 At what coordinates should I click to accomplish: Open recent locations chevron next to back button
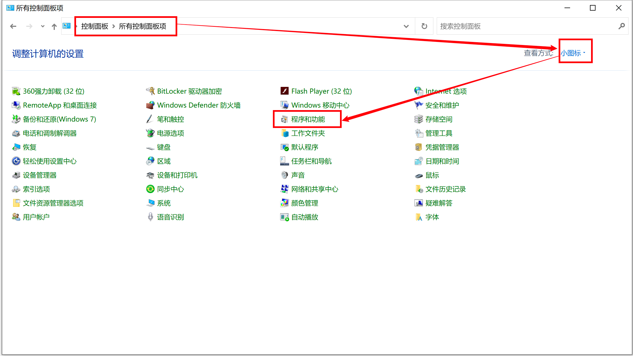[x=42, y=26]
